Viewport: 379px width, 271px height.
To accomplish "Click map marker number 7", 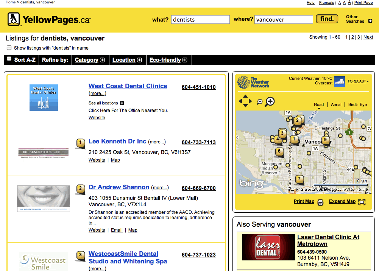I will (299, 179).
